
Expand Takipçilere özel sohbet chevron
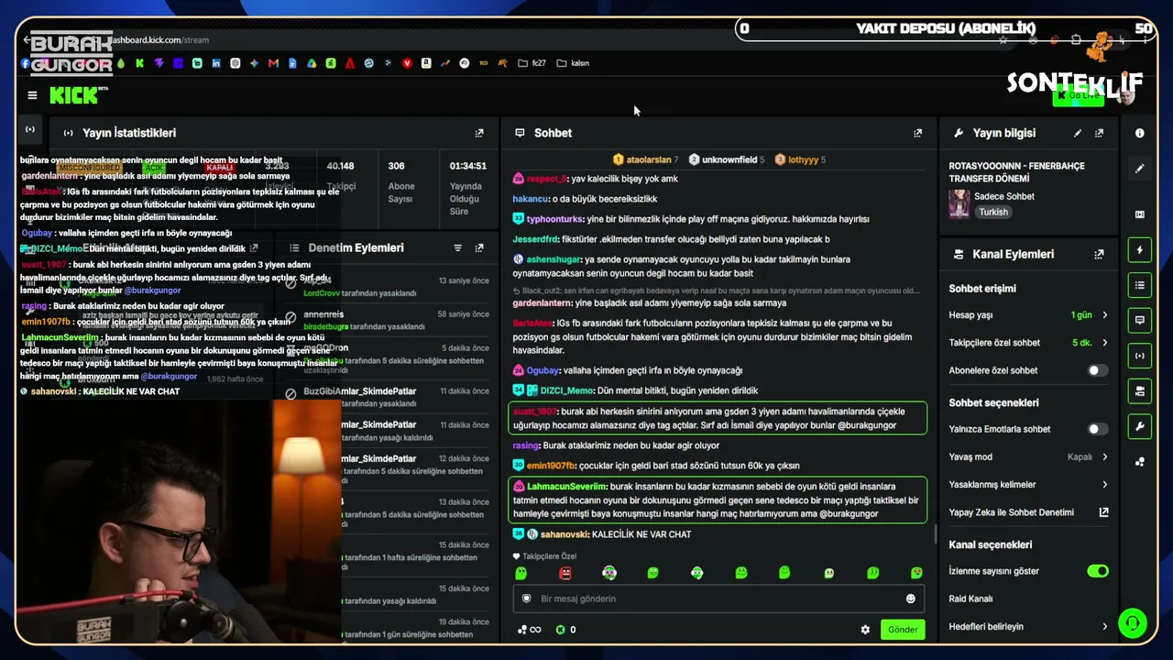coord(1104,343)
